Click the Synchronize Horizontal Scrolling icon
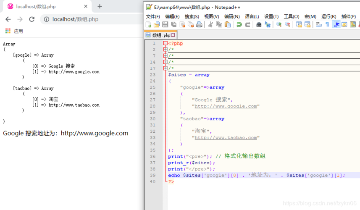 [307, 24]
